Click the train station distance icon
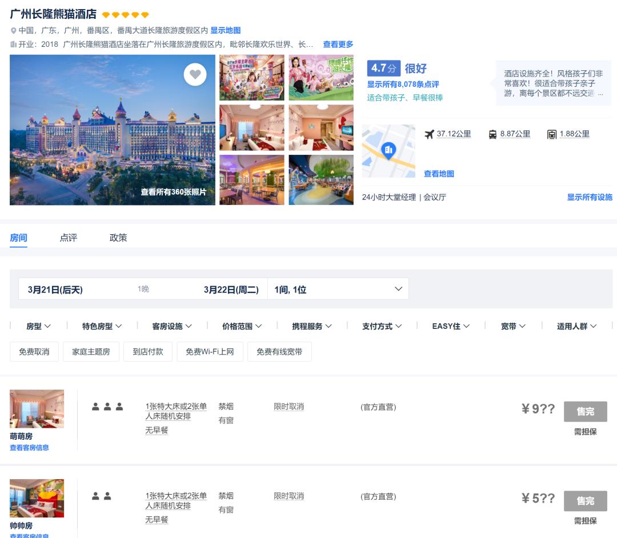 [492, 135]
